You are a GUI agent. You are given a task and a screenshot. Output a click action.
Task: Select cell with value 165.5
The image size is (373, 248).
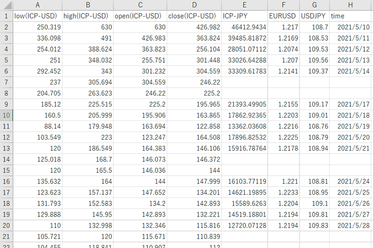click(88, 170)
